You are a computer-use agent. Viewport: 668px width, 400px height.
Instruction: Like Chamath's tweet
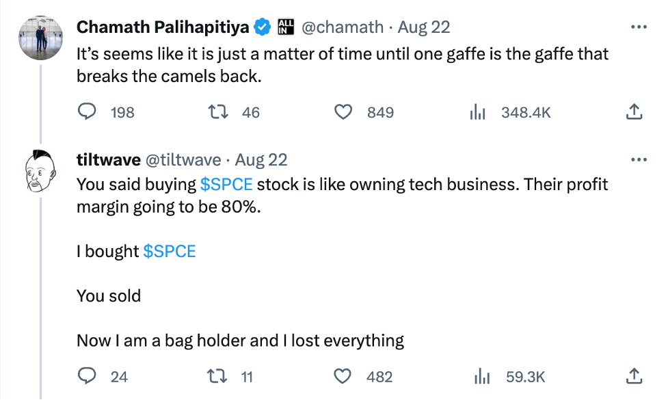[345, 112]
